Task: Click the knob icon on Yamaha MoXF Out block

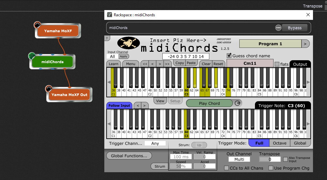Action: pos(49,89)
